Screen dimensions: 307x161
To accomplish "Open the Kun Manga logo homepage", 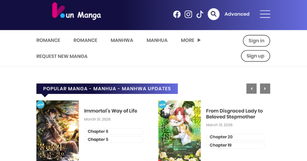I will tap(76, 11).
